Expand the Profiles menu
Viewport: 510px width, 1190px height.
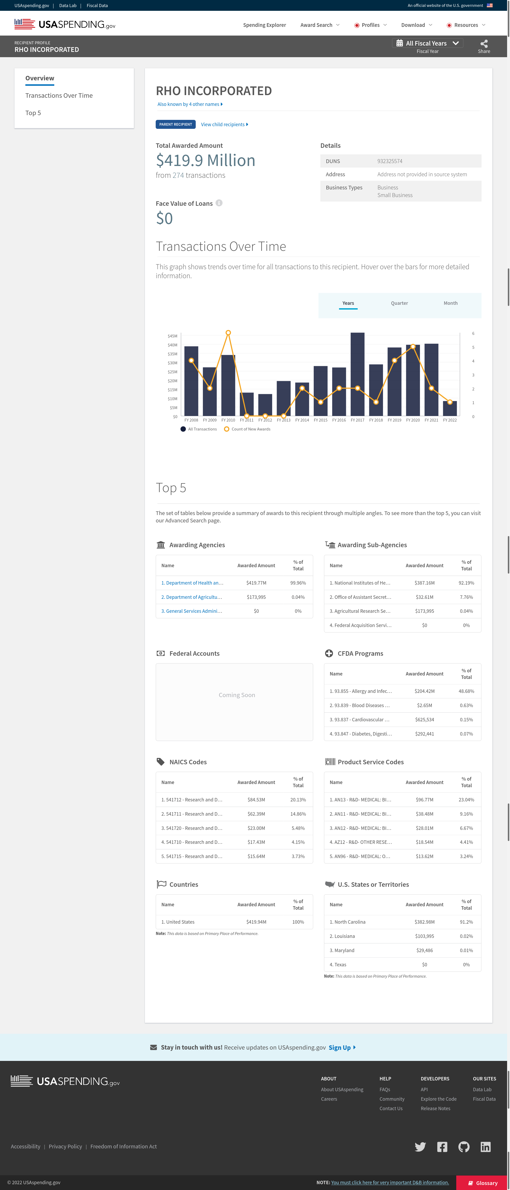(370, 25)
